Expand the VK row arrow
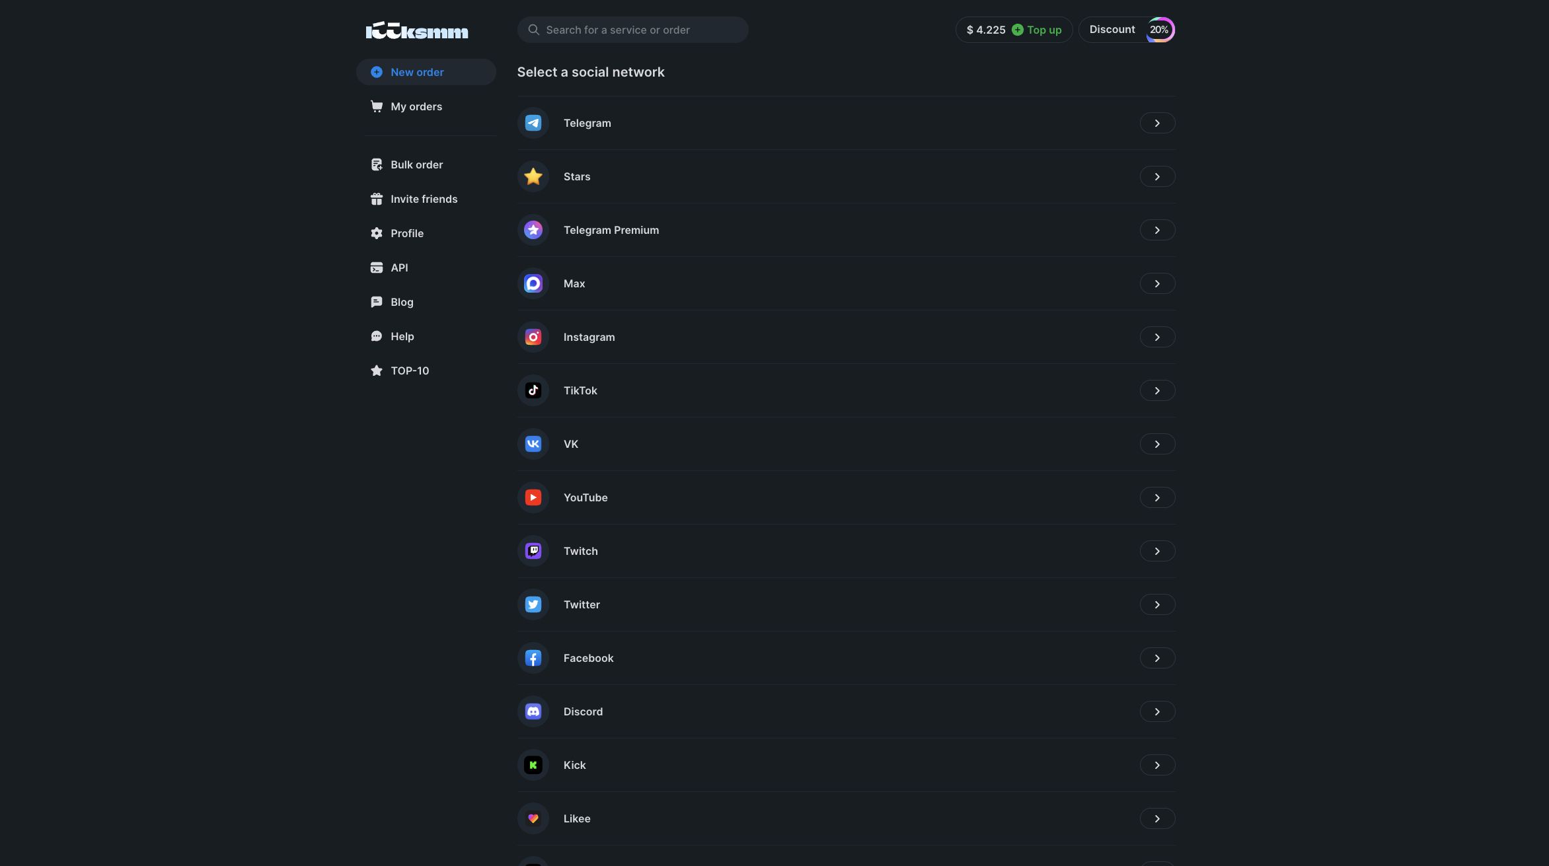The width and height of the screenshot is (1549, 866). pyautogui.click(x=1157, y=444)
